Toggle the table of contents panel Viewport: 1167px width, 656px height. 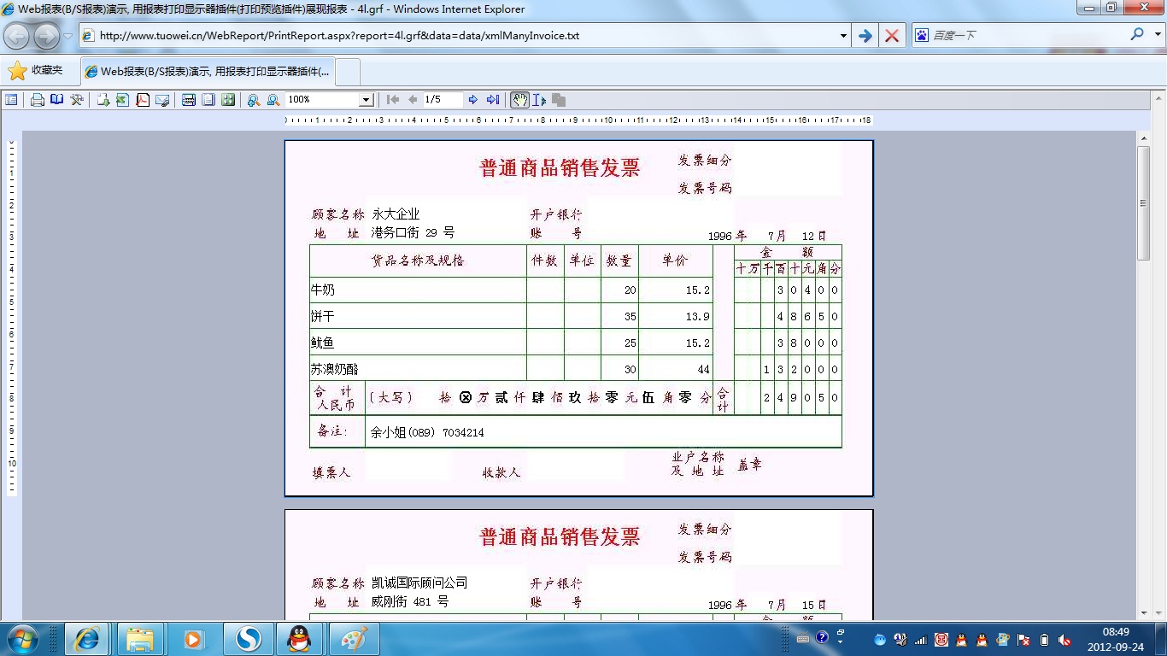[11, 100]
